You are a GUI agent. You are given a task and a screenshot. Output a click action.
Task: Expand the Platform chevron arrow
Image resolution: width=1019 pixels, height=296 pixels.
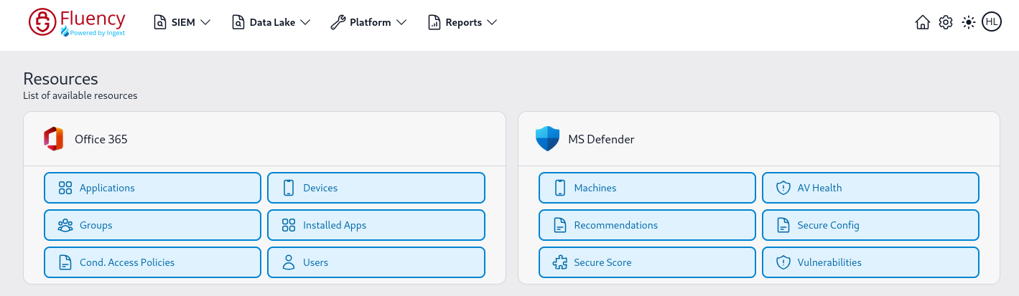(401, 22)
